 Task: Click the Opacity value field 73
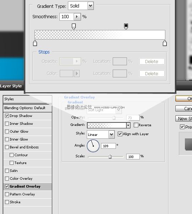133,118
